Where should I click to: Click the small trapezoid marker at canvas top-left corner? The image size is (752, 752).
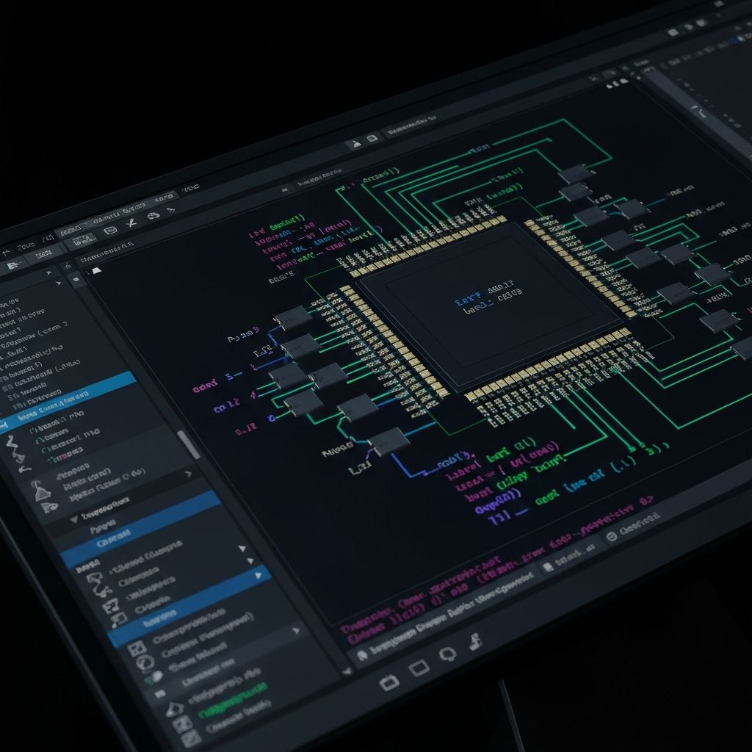[x=95, y=270]
